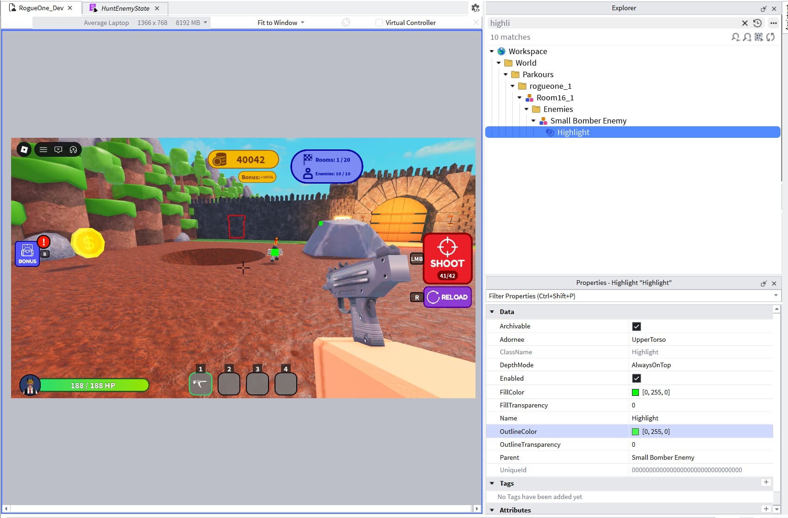Collapse Small Bomber Enemy node

pyautogui.click(x=533, y=121)
